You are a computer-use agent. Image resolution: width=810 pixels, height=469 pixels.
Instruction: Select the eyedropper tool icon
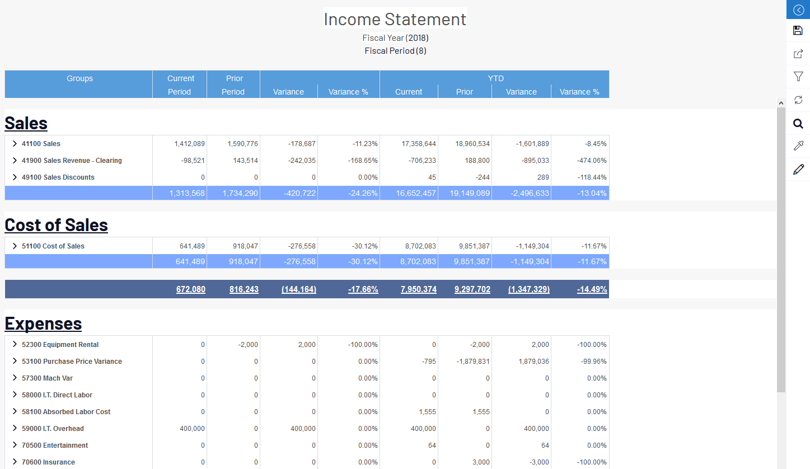[x=798, y=146]
